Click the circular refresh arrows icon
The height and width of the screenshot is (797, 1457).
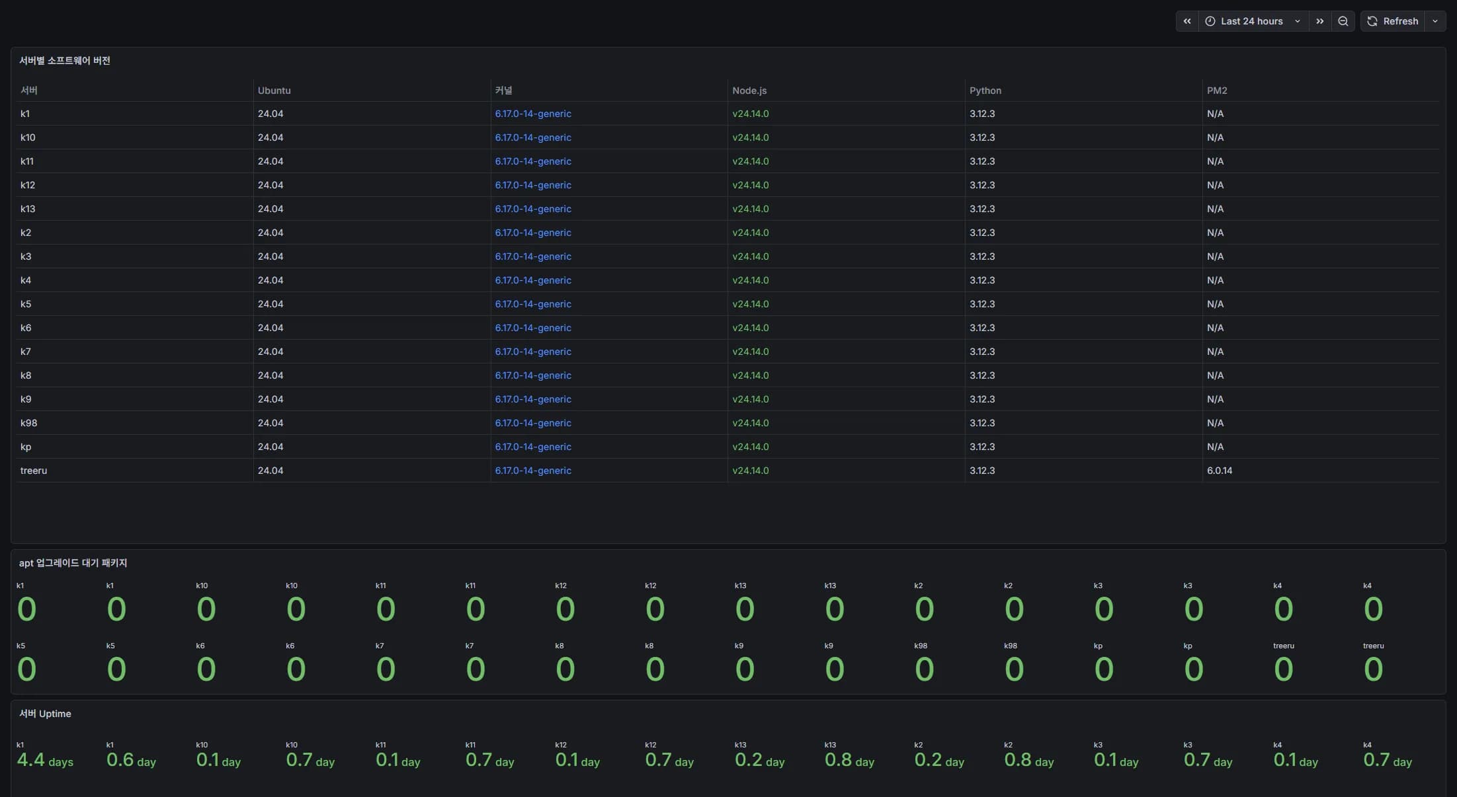[1371, 20]
